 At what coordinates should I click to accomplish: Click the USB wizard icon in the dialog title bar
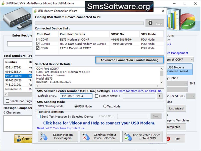36,11
